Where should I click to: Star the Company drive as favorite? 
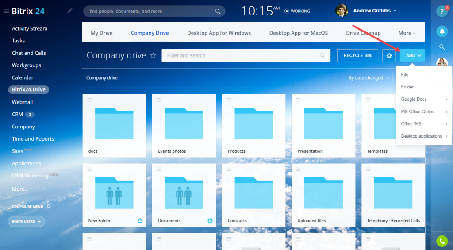pos(153,55)
